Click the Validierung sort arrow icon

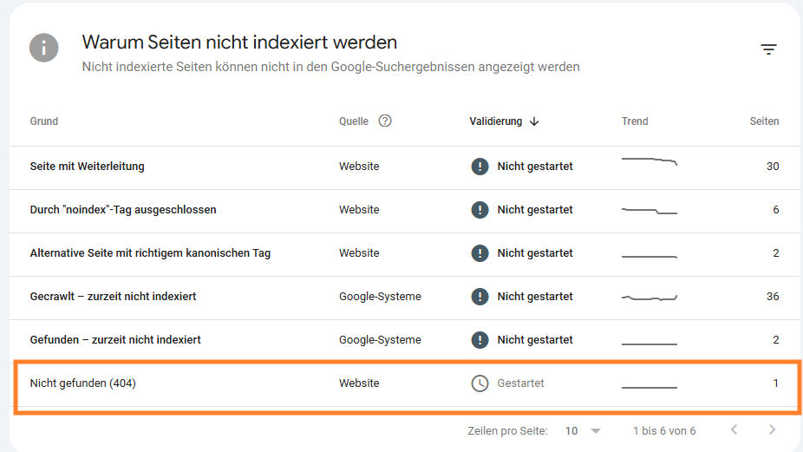click(534, 121)
